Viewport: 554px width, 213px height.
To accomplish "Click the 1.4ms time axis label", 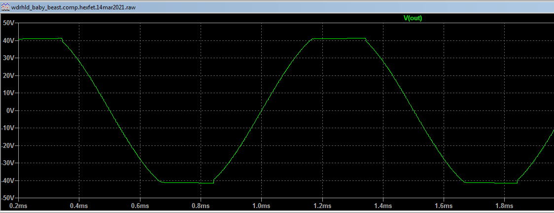I will [383, 206].
